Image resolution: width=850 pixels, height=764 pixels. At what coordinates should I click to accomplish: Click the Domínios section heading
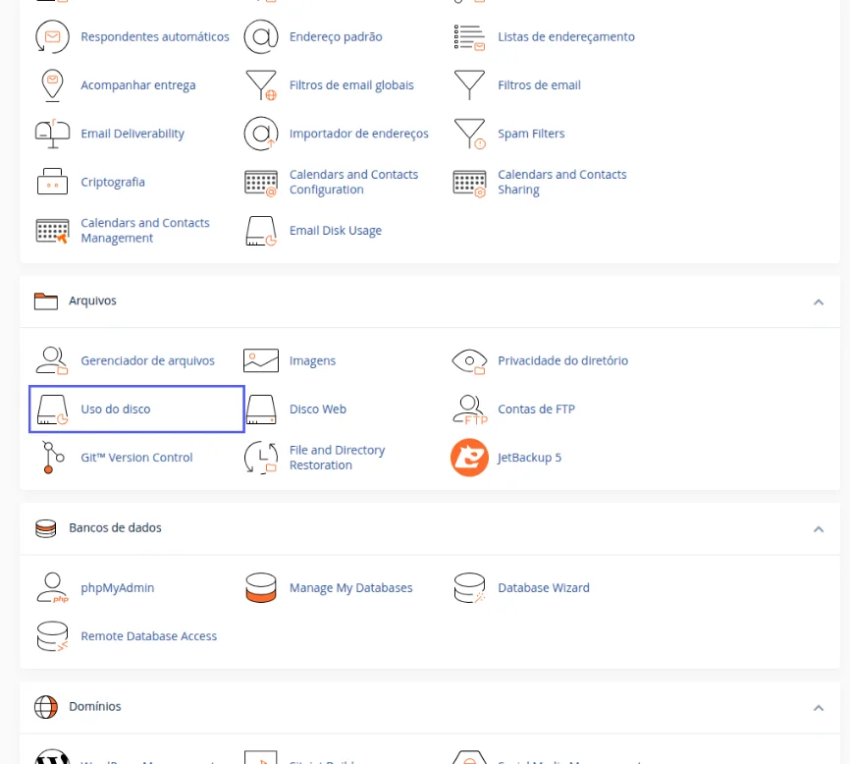[x=95, y=706]
